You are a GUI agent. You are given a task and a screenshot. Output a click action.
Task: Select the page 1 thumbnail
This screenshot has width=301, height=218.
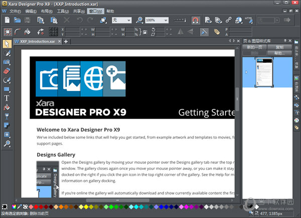click(264, 72)
